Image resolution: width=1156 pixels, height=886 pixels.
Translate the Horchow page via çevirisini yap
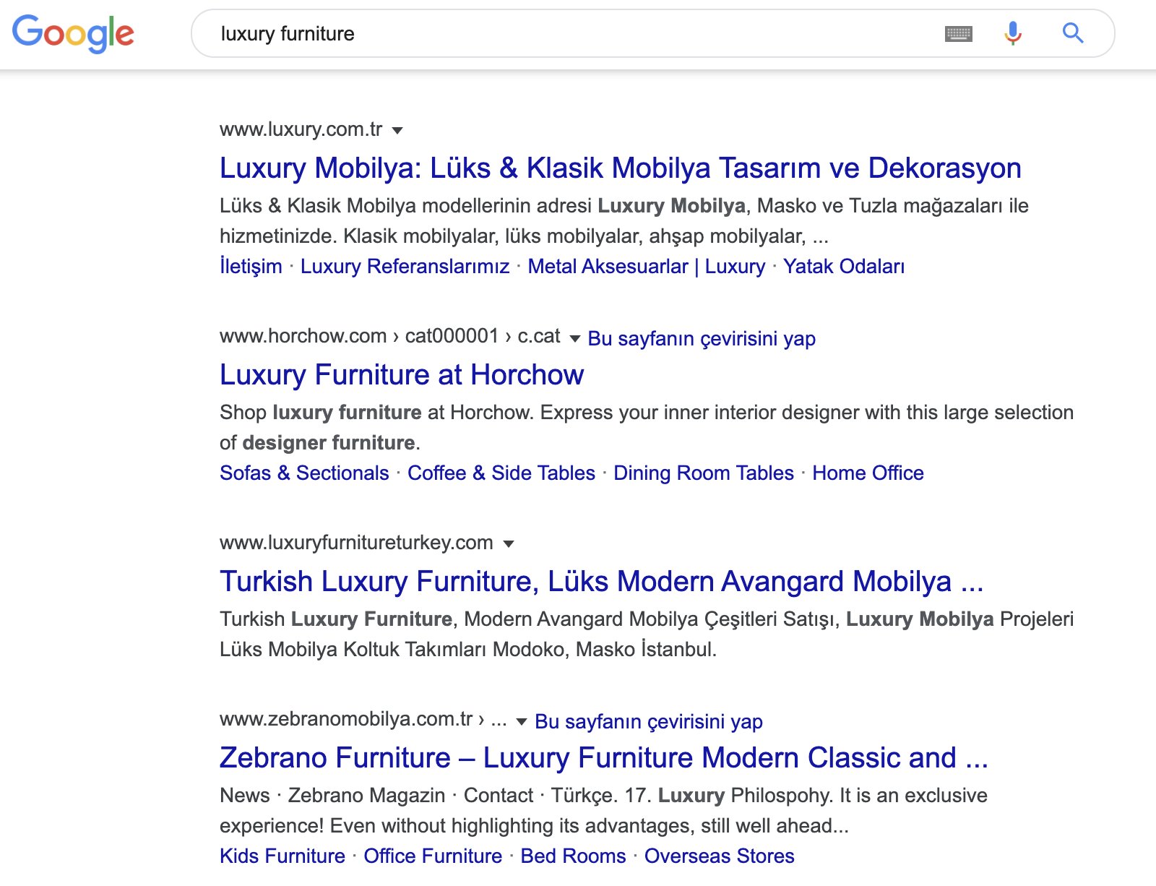click(x=702, y=338)
